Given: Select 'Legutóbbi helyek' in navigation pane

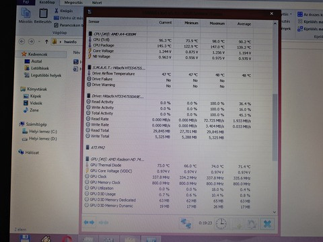Looking at the screenshot, I should coord(42,75).
